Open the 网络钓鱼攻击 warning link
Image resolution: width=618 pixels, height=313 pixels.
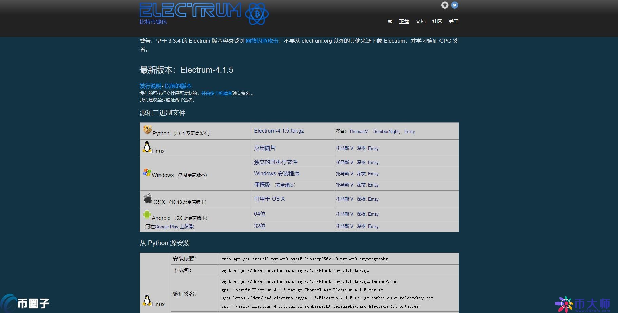tap(262, 41)
